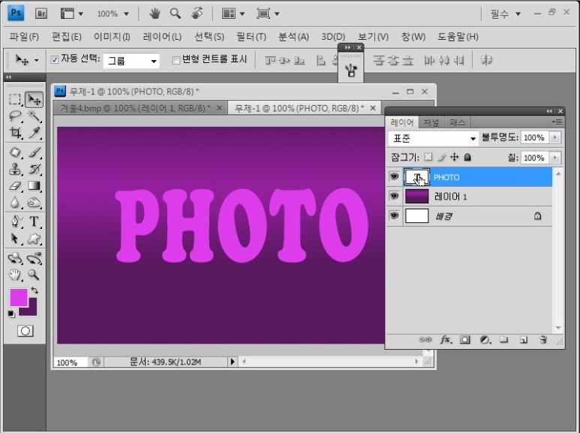Click the delete layer trash icon
This screenshot has width=580, height=433.
coord(542,340)
